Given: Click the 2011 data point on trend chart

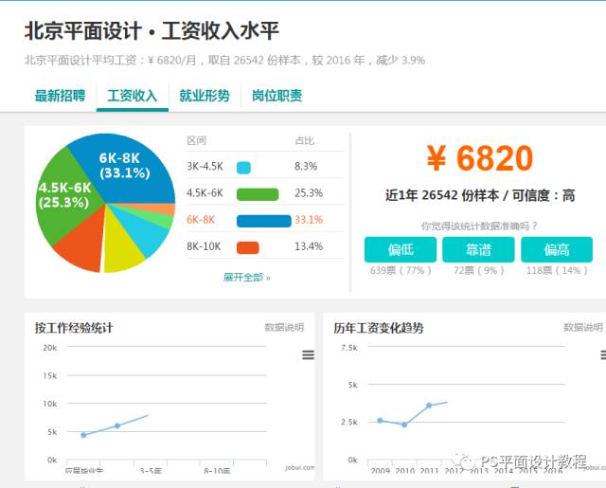Looking at the screenshot, I should coord(429,406).
